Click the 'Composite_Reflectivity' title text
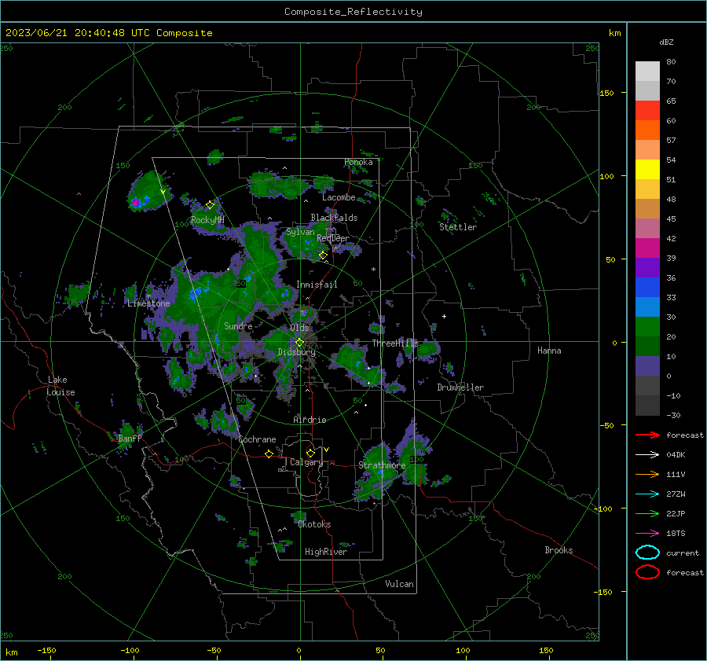This screenshot has width=707, height=661. point(353,12)
